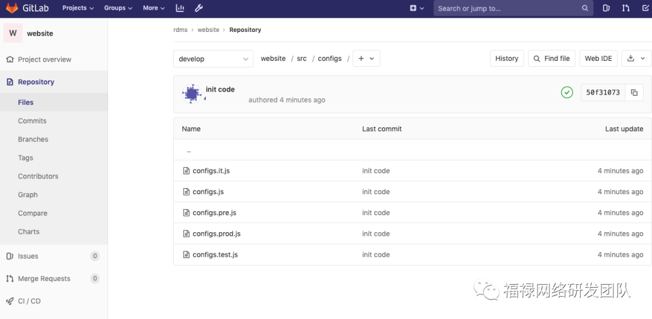The height and width of the screenshot is (319, 652).
Task: Open the admin wrench icon
Action: [199, 8]
